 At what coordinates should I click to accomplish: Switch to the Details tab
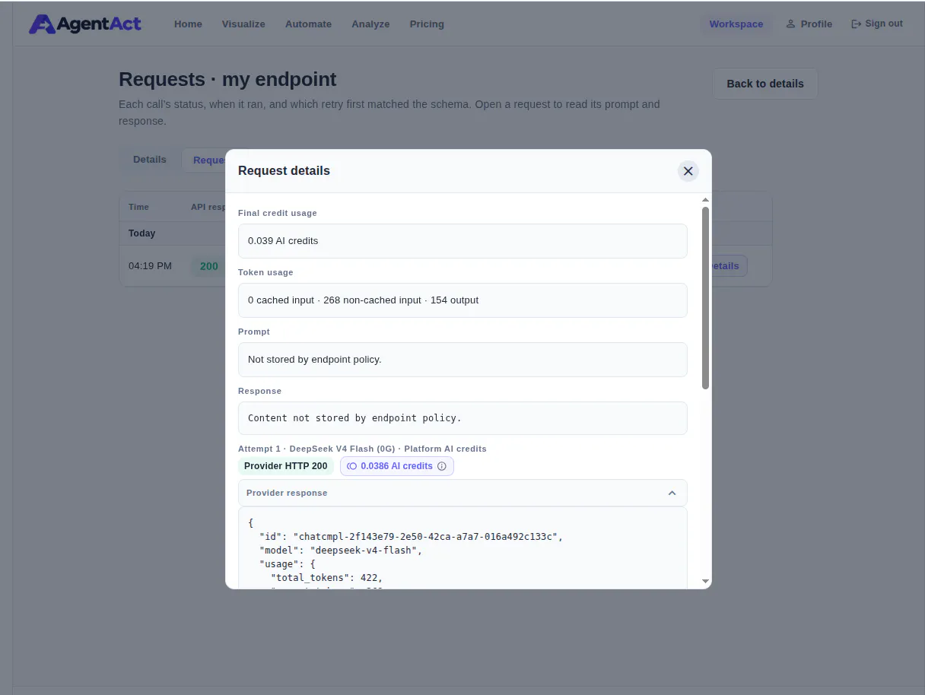(150, 160)
